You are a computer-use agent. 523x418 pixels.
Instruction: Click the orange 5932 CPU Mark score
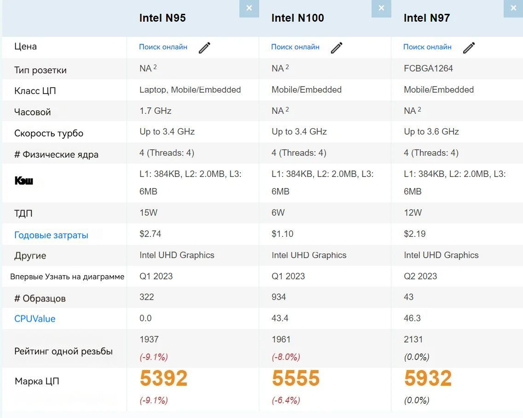(x=427, y=378)
